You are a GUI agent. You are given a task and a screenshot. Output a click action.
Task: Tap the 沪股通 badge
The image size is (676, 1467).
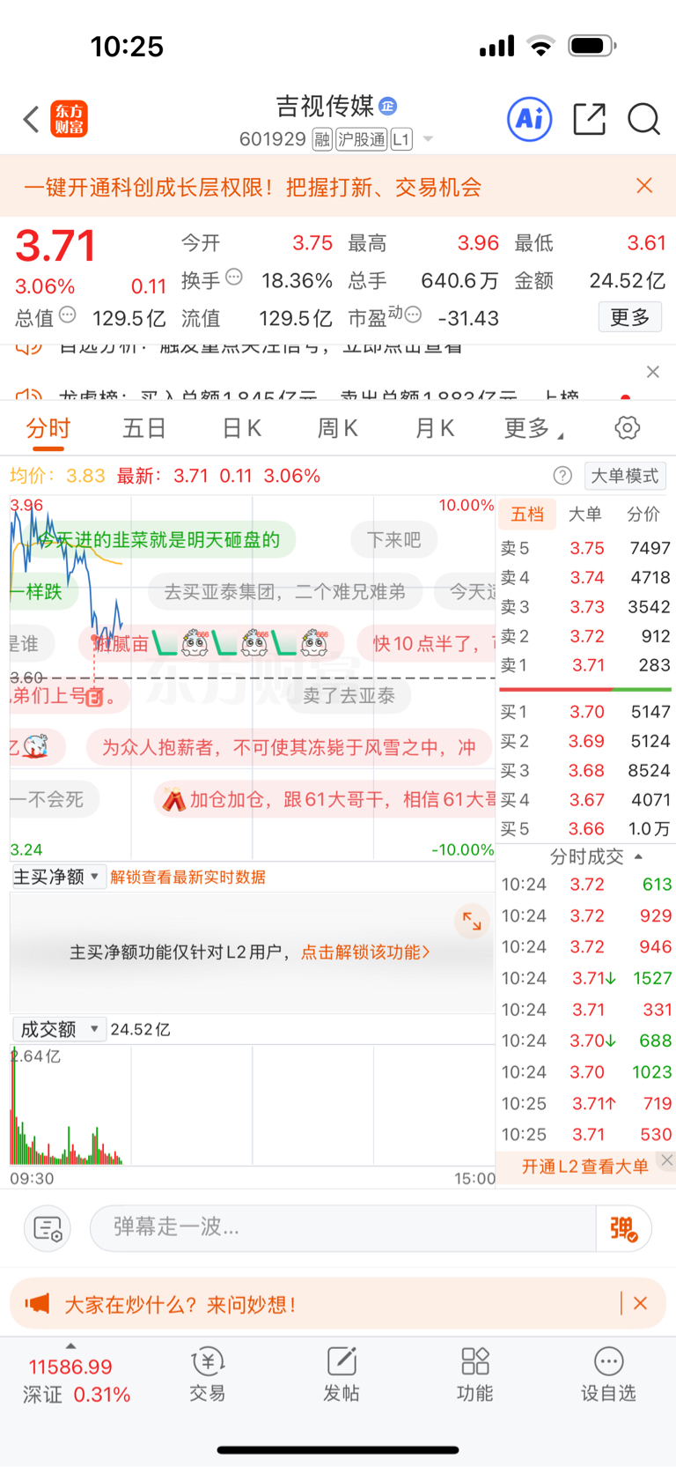click(362, 139)
